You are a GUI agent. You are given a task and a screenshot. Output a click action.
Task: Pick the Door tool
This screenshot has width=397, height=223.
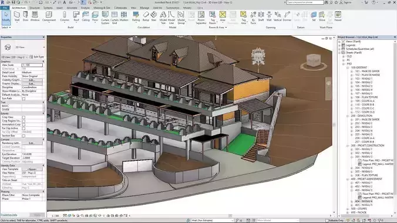tap(26, 16)
